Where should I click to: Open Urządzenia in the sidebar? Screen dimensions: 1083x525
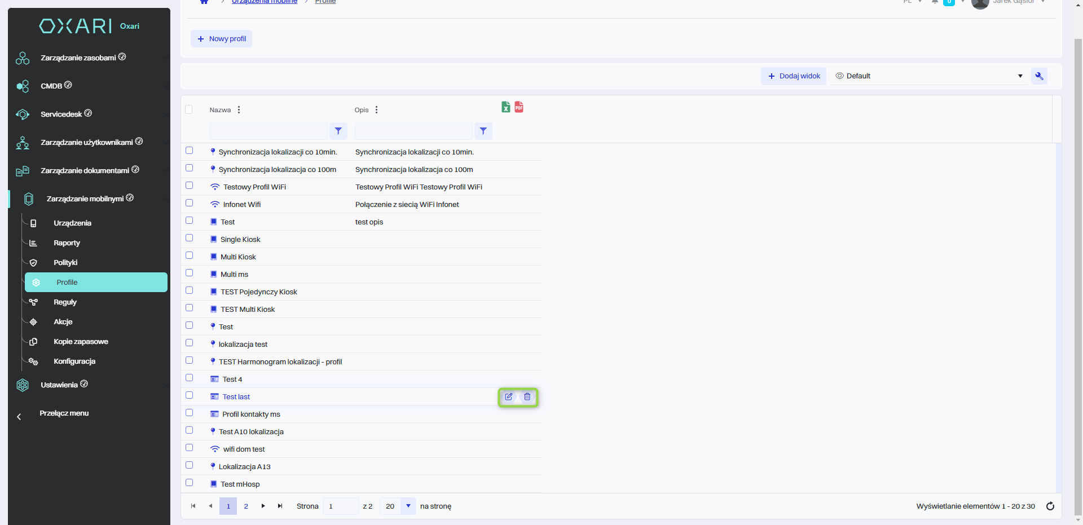[x=72, y=223]
